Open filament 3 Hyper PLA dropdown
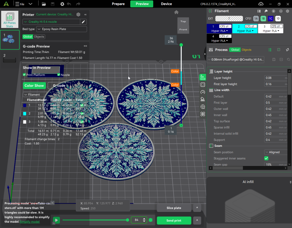292x228 pixels. point(271,31)
